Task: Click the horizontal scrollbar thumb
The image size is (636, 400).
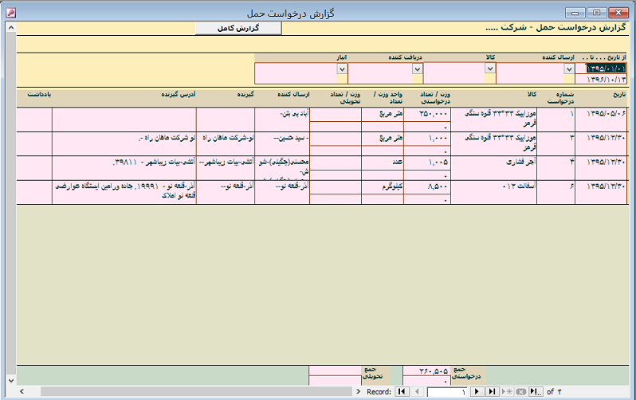Action: 196,391
